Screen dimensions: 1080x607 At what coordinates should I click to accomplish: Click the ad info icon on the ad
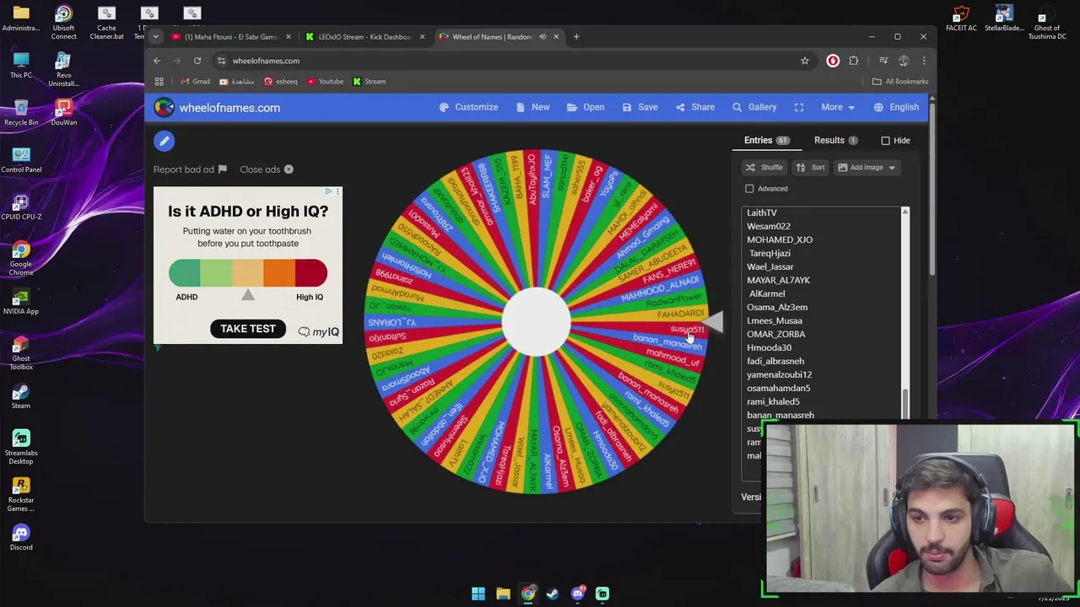328,192
